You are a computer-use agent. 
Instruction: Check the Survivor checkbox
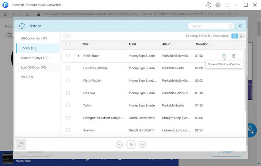[x=68, y=130]
